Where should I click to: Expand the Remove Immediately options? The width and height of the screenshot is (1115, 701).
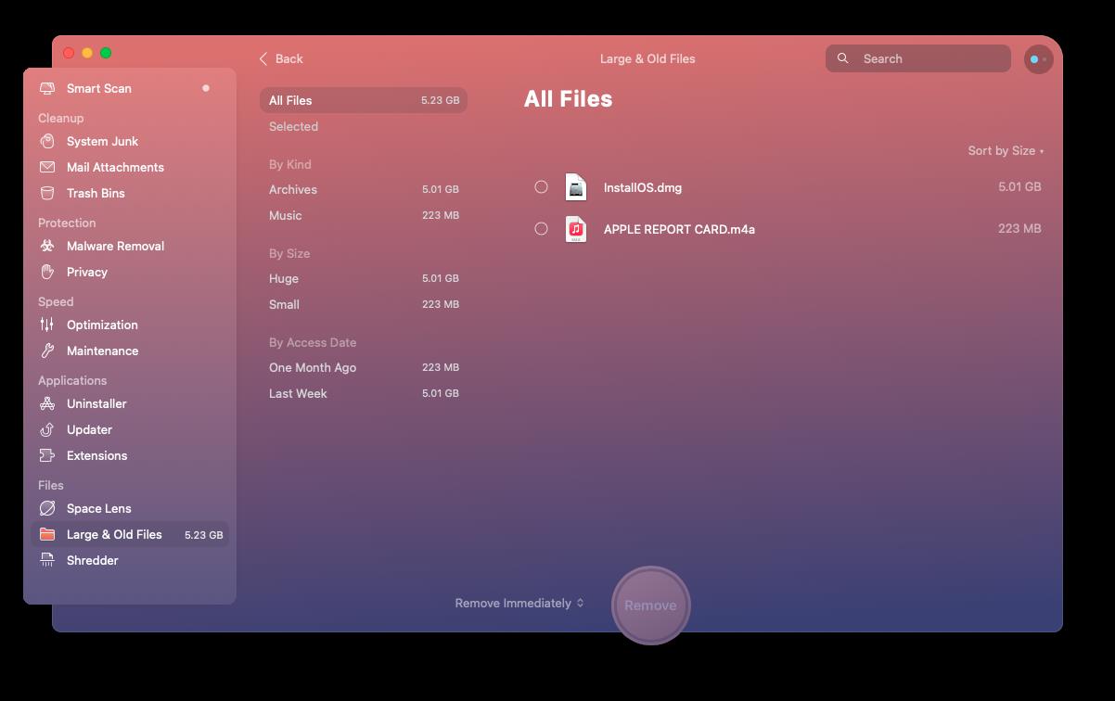pos(519,603)
